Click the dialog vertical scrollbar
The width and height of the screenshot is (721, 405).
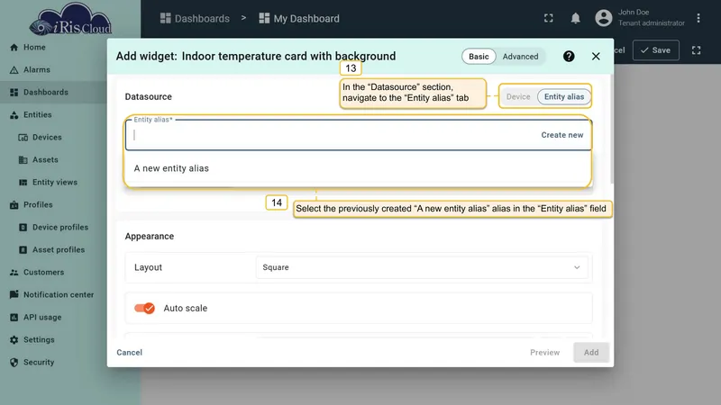611,129
